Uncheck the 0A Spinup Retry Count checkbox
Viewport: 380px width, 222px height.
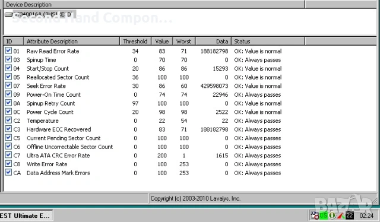tap(8, 103)
